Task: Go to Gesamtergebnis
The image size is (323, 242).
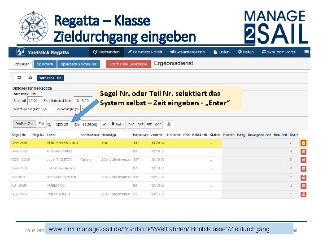Action: (188, 52)
